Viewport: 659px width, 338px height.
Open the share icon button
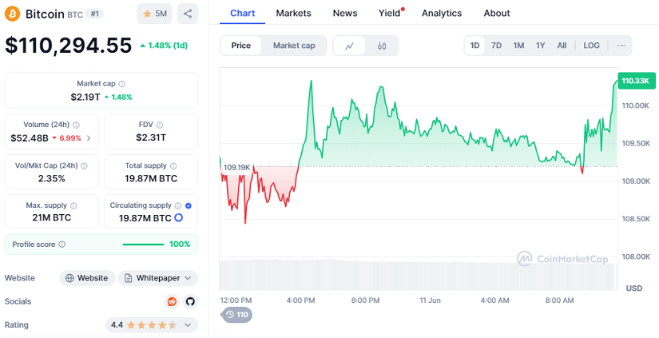click(188, 14)
